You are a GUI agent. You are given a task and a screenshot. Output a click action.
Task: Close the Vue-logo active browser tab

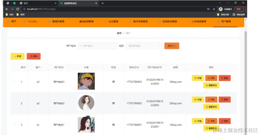96,3
